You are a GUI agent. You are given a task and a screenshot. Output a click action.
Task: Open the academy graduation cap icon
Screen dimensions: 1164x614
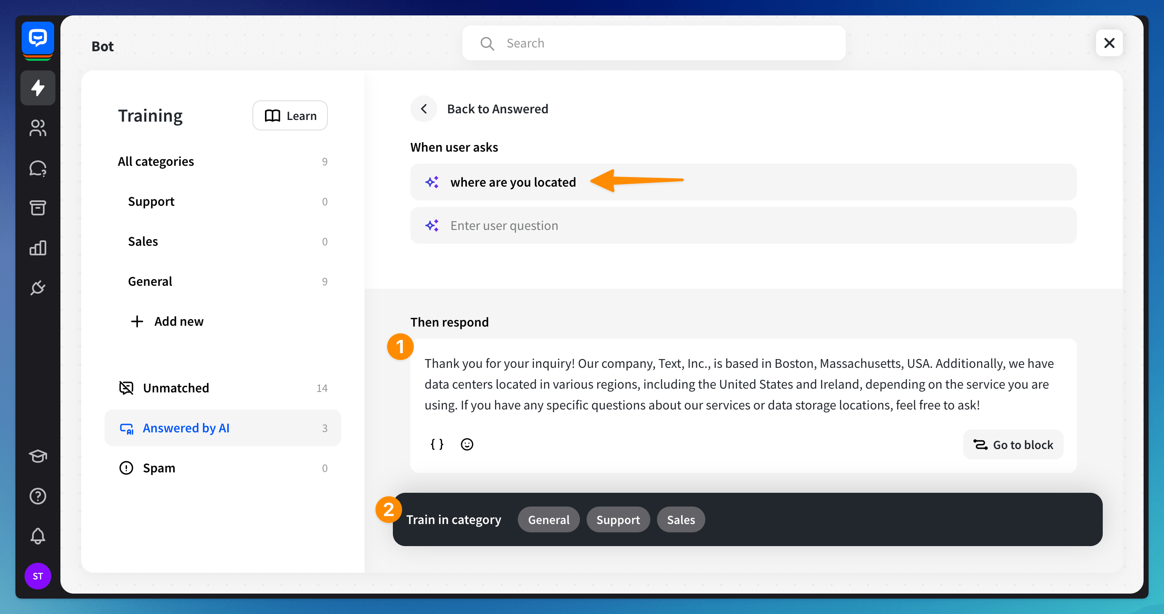coord(37,456)
